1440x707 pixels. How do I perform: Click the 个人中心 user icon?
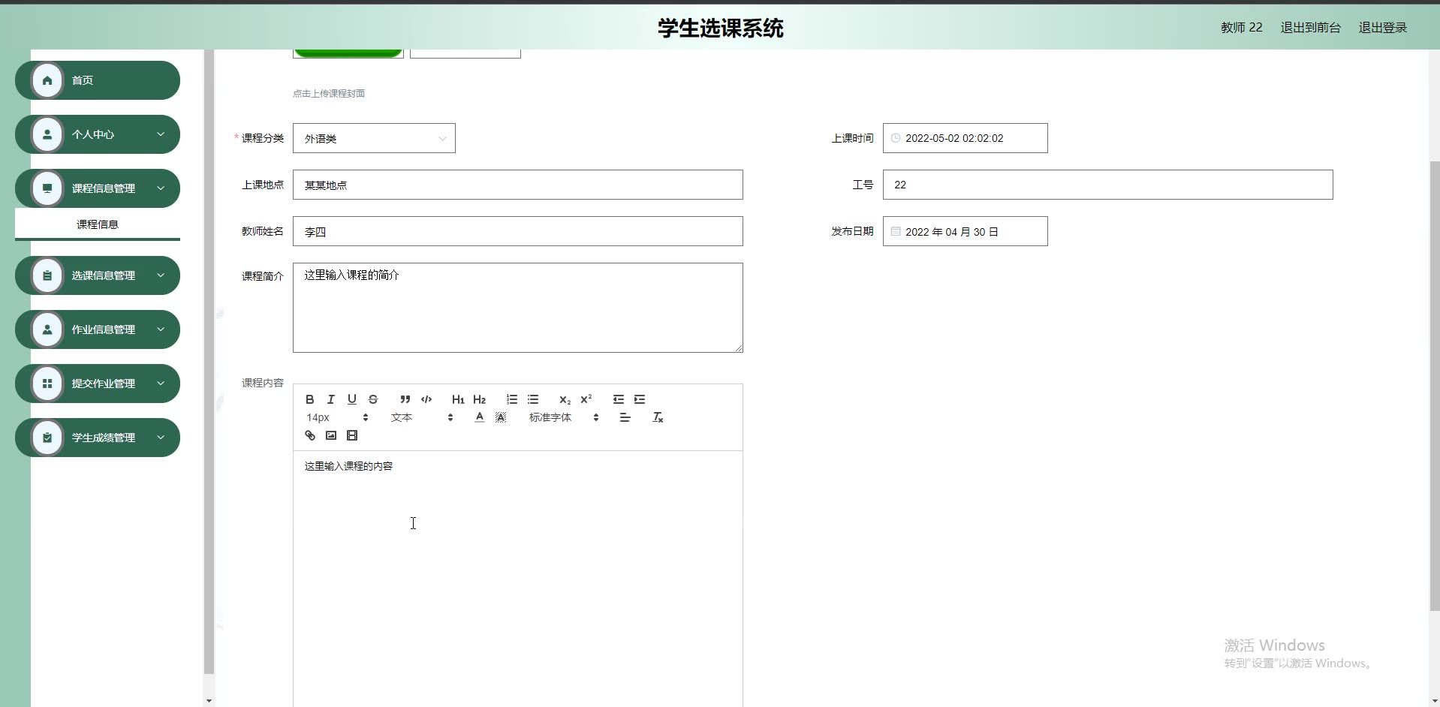click(x=47, y=134)
